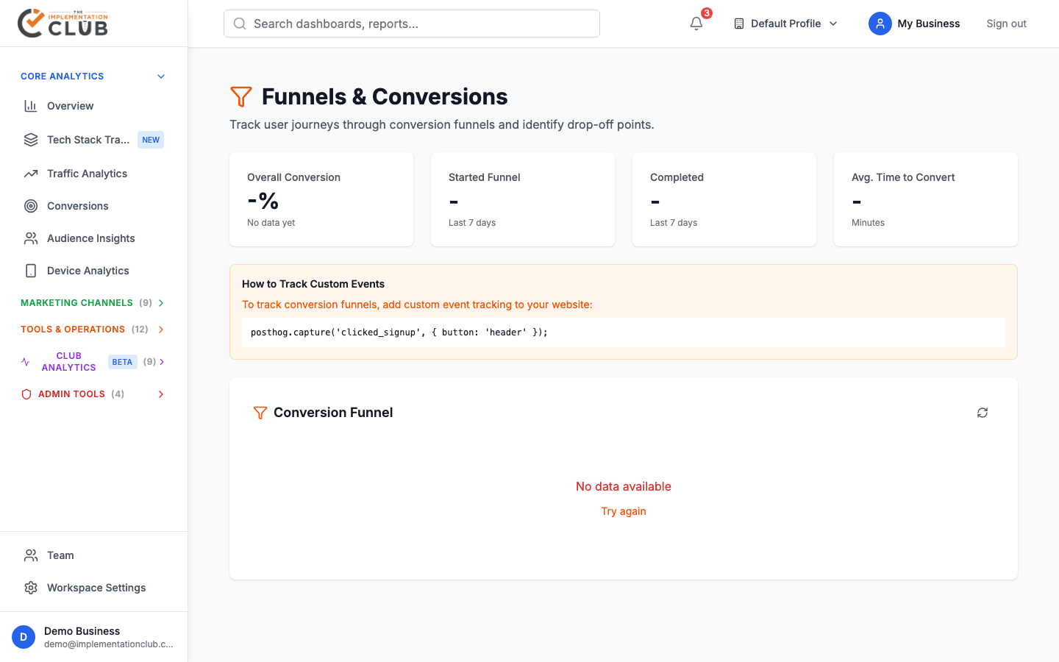Click the Tech Stack layers icon
Image resolution: width=1059 pixels, height=662 pixels.
[x=31, y=140]
